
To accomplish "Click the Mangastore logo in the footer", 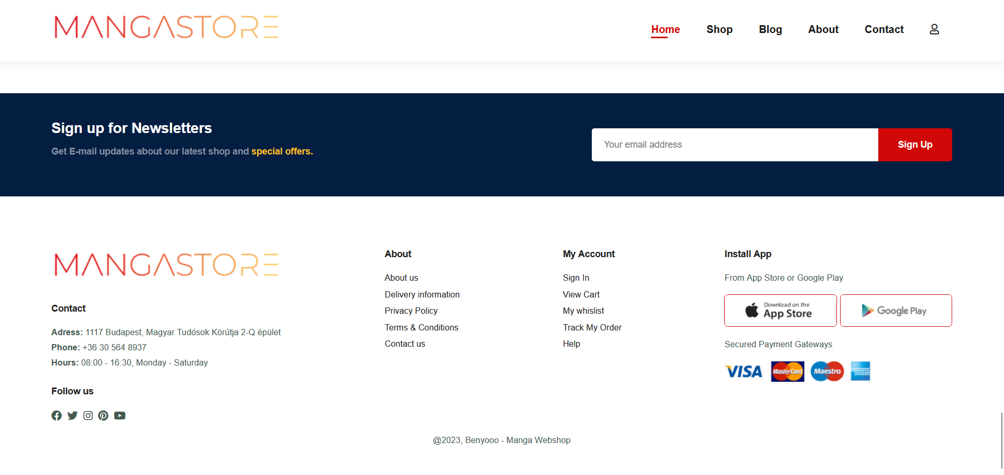I will coord(166,264).
